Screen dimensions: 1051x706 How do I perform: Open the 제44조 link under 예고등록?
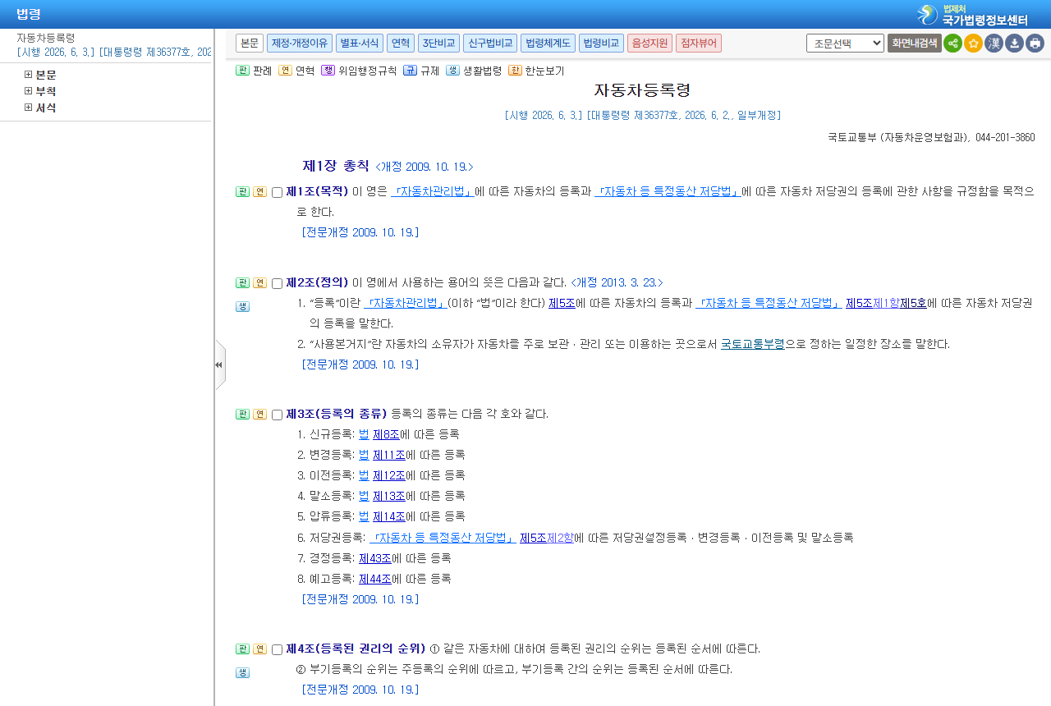[375, 579]
